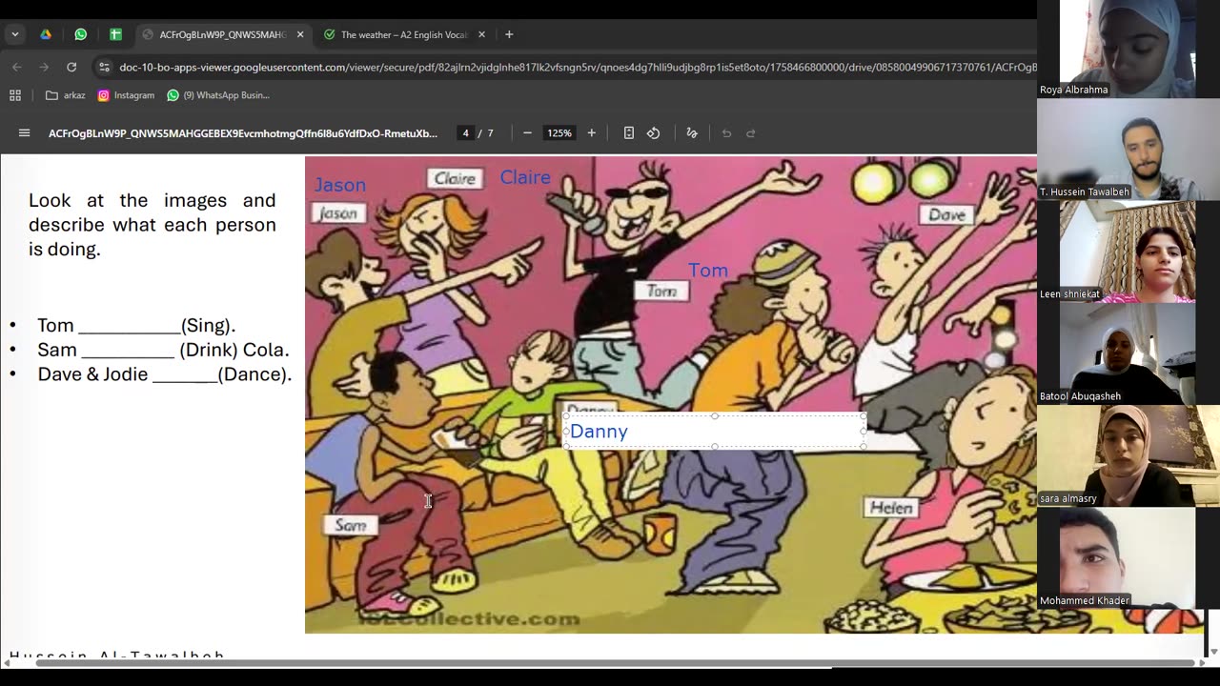The width and height of the screenshot is (1220, 686).
Task: Open the Instagram bookmark
Action: pyautogui.click(x=126, y=95)
